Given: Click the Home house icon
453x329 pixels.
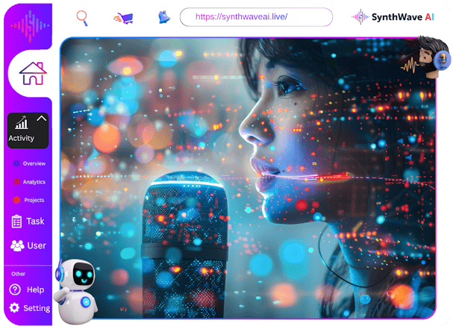Looking at the screenshot, I should pos(32,73).
